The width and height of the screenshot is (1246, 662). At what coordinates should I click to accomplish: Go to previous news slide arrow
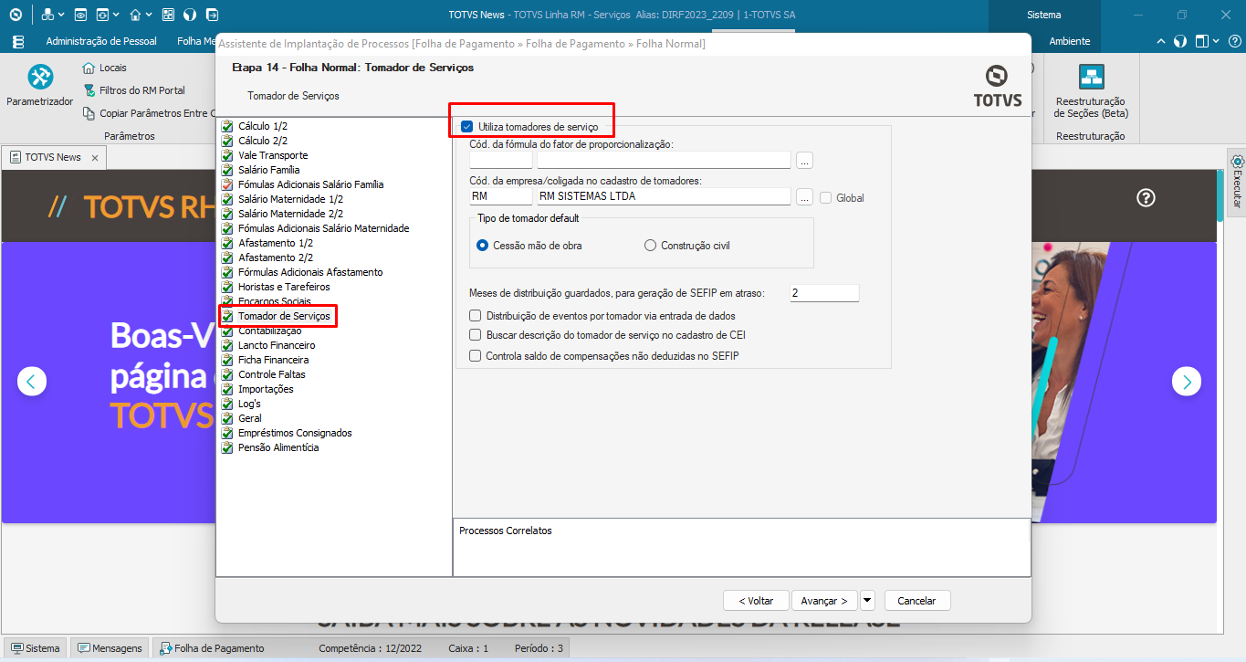[x=32, y=381]
